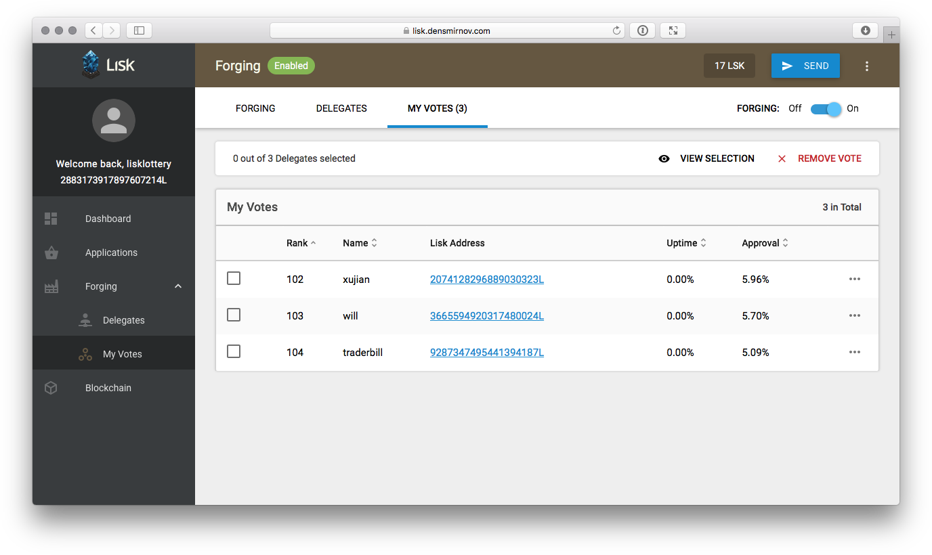The image size is (932, 555).
Task: Open address 2074128296889030323L link
Action: (487, 279)
